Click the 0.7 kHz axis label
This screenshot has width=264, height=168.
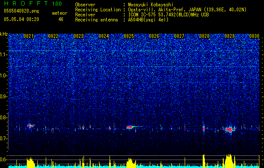pyautogui.click(x=3, y=139)
